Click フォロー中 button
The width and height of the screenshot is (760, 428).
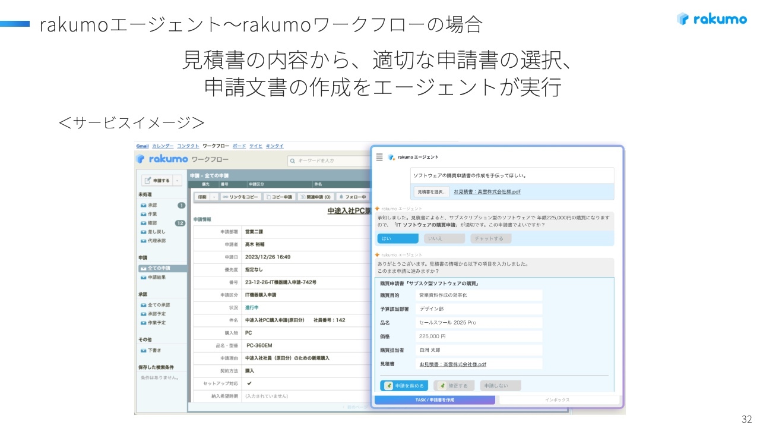[352, 197]
